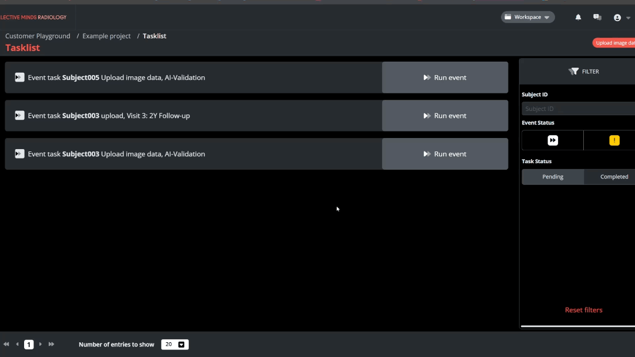Click the Subject ID input field
This screenshot has width=635, height=357.
point(579,109)
